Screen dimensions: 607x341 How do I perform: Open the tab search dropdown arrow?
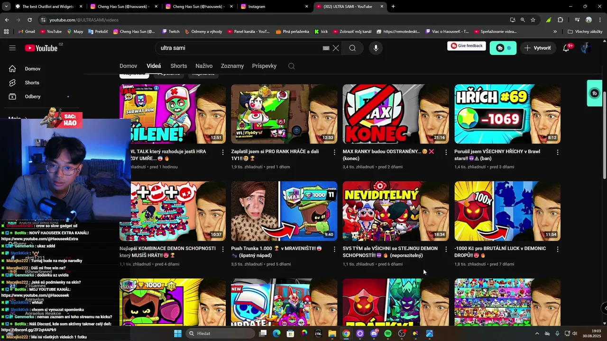tap(6, 7)
